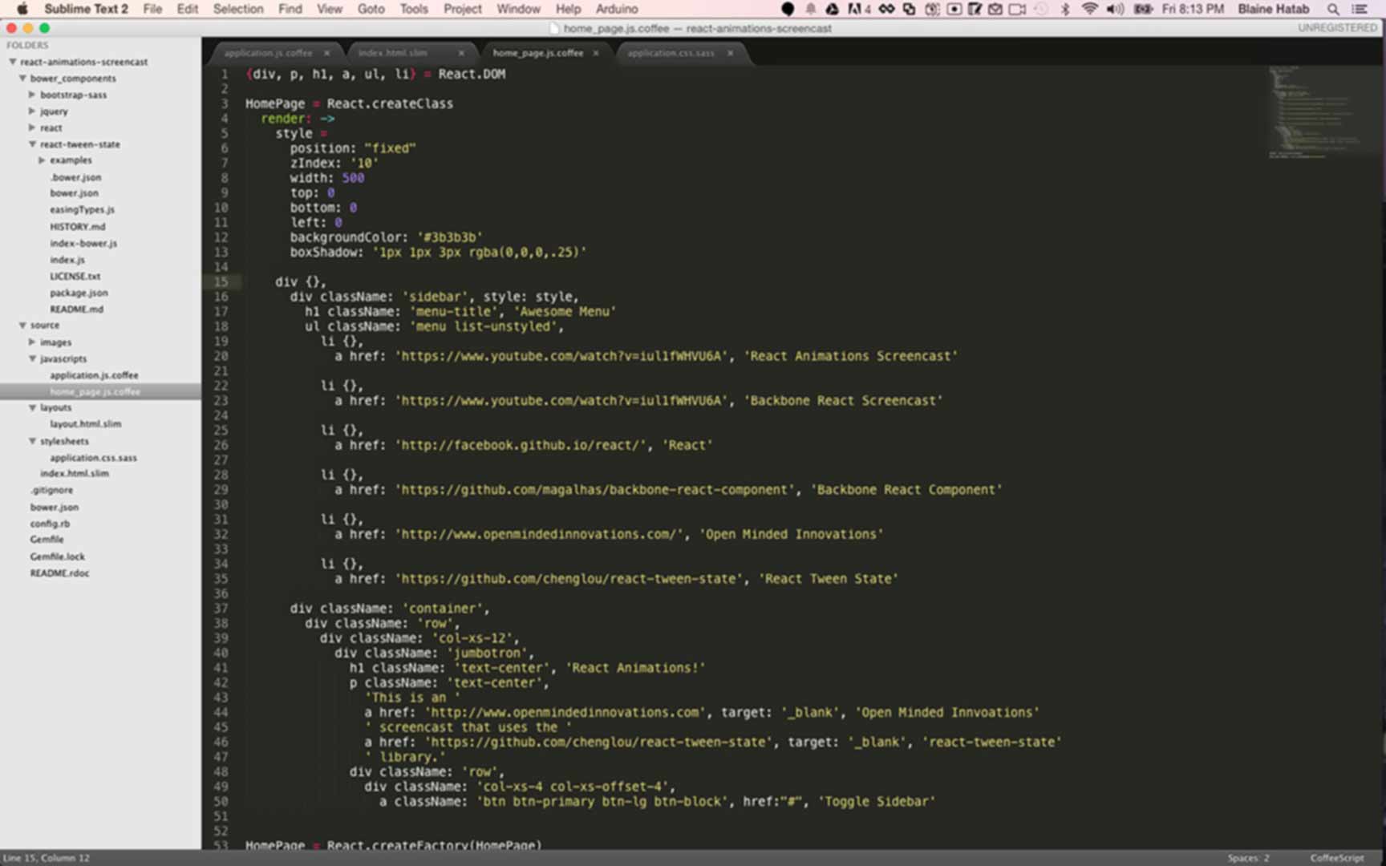Viewport: 1386px width, 866px height.
Task: Open Notification Center list icon
Action: coord(1360,9)
